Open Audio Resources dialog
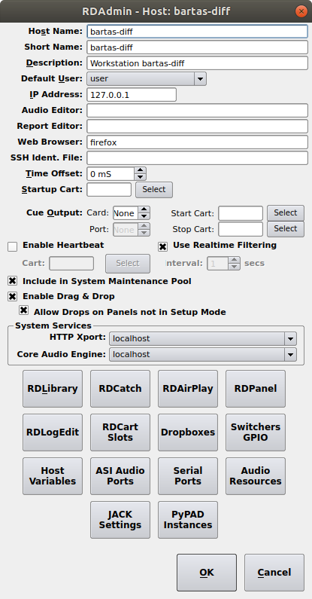 255,476
